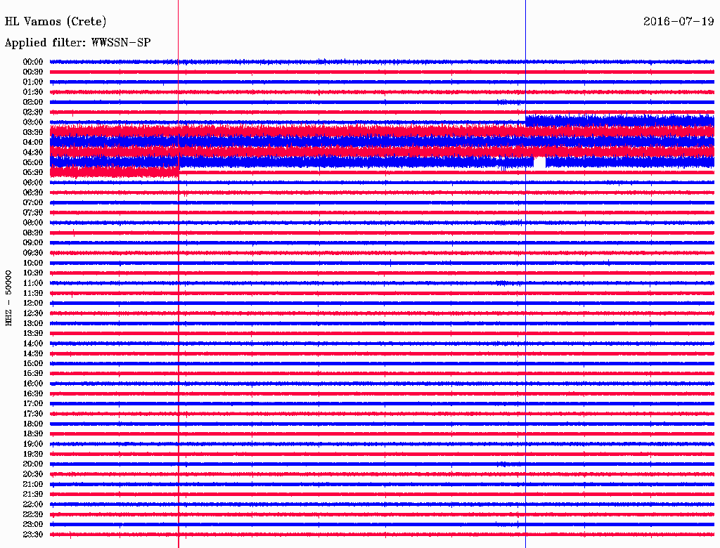Click the "14:00" time label
Viewport: 720px width, 548px height.
point(33,344)
